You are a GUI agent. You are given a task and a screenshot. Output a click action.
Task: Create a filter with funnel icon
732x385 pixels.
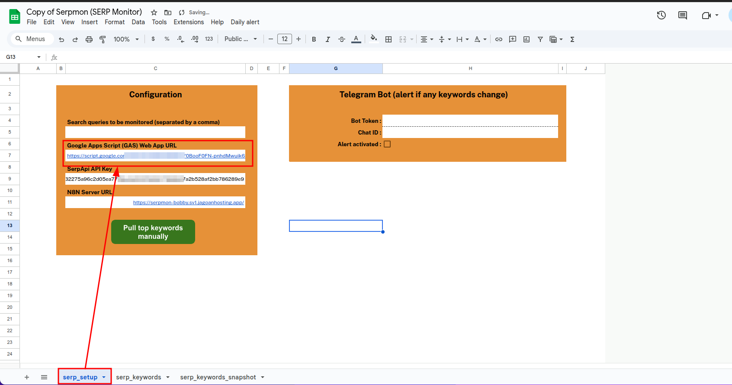pyautogui.click(x=540, y=39)
